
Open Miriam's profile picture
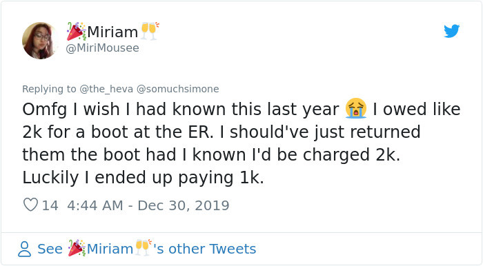(x=40, y=41)
